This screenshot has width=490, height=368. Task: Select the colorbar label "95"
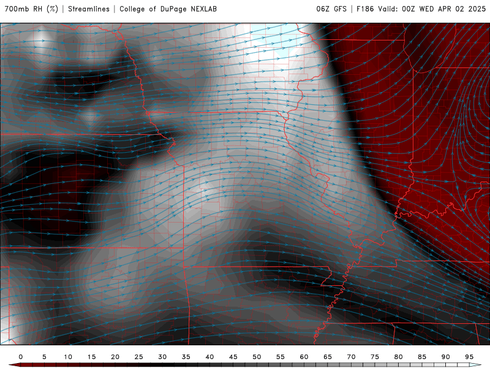coord(469,357)
